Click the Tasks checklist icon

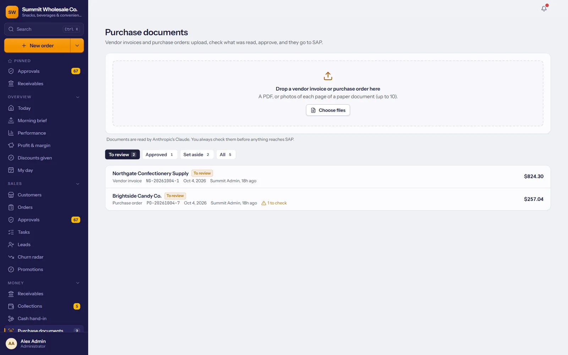coord(11,232)
